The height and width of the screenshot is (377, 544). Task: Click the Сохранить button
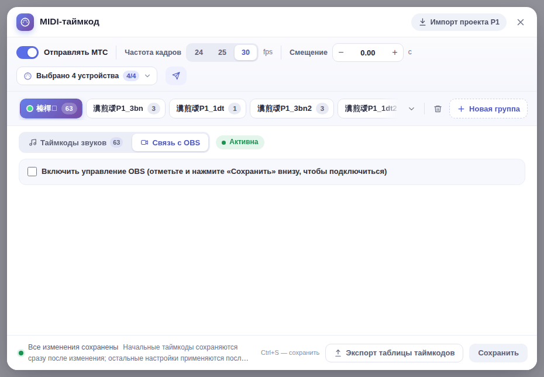click(498, 353)
